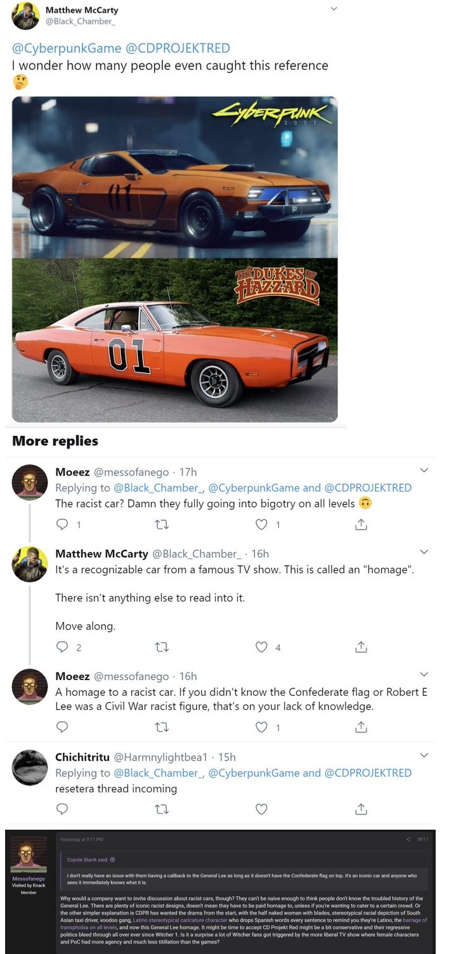Open options chevron on main Matthew McCarty tweet
Screen dimensions: 449x954
[334, 9]
